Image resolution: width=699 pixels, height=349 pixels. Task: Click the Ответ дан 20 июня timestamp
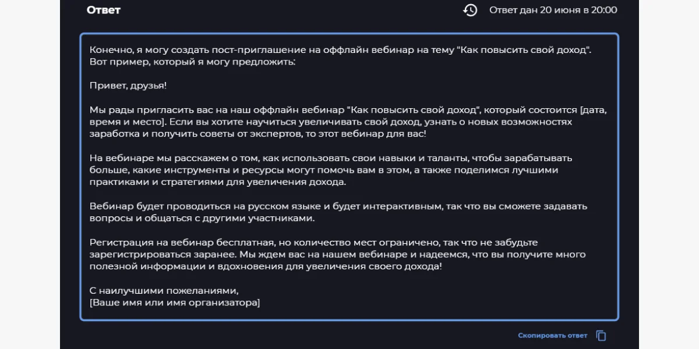point(553,10)
